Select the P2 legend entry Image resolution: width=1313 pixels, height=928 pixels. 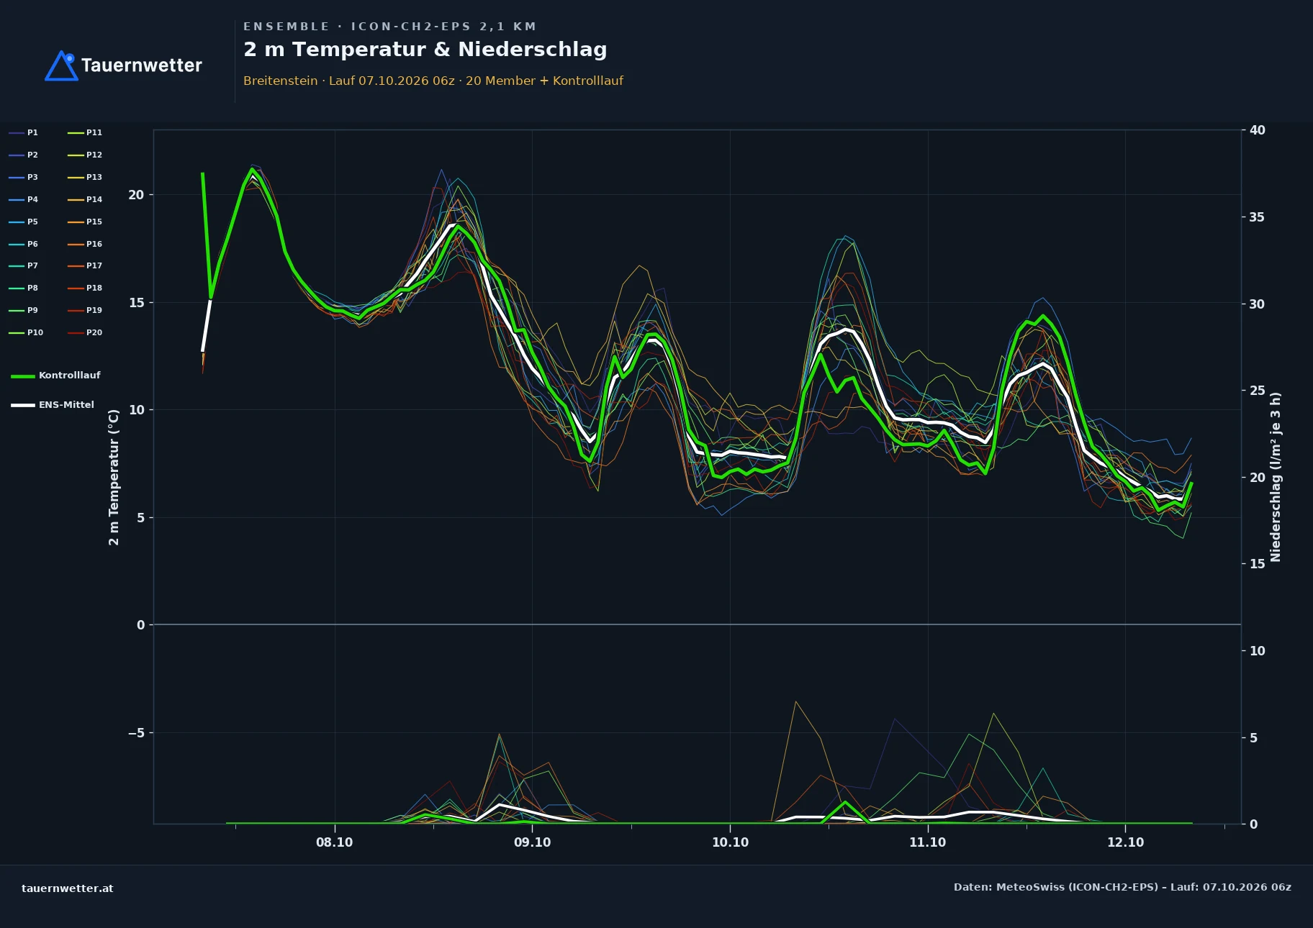click(x=24, y=155)
